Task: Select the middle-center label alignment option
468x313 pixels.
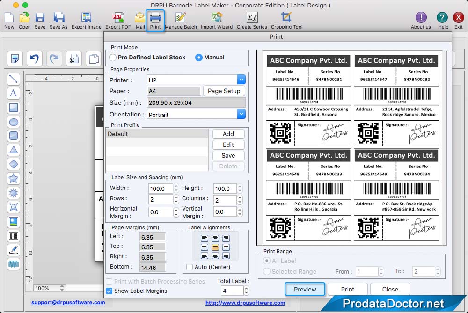Action: (x=215, y=247)
